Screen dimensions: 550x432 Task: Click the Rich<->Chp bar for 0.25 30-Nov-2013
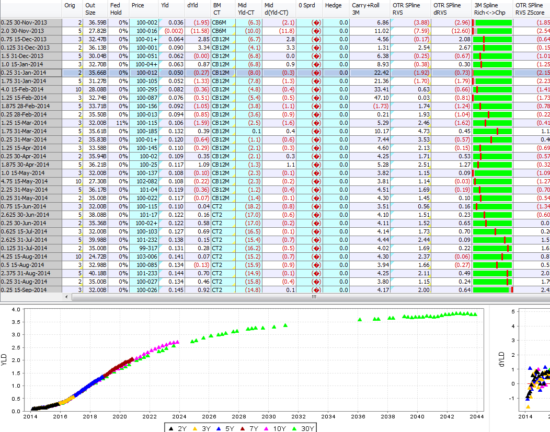point(492,23)
